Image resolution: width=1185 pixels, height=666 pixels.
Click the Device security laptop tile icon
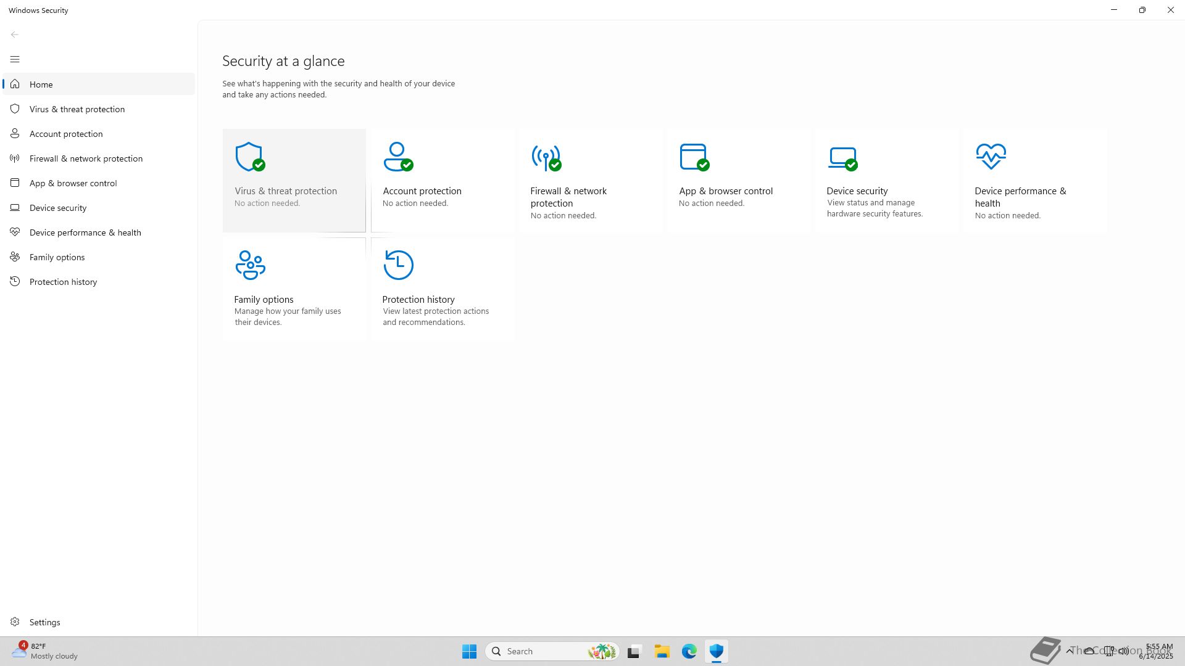(842, 157)
